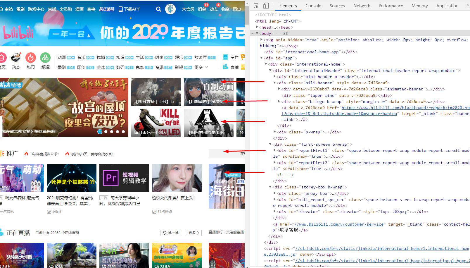Open the 死神是个铁憨憨 video thumbnail

[x=72, y=178]
